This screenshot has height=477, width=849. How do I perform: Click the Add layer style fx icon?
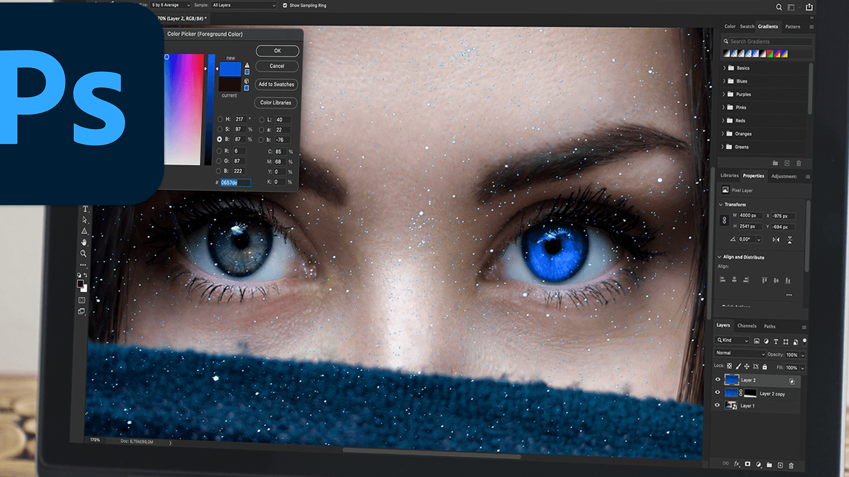click(x=736, y=465)
